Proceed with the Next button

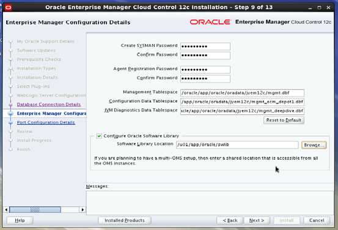[257, 220]
